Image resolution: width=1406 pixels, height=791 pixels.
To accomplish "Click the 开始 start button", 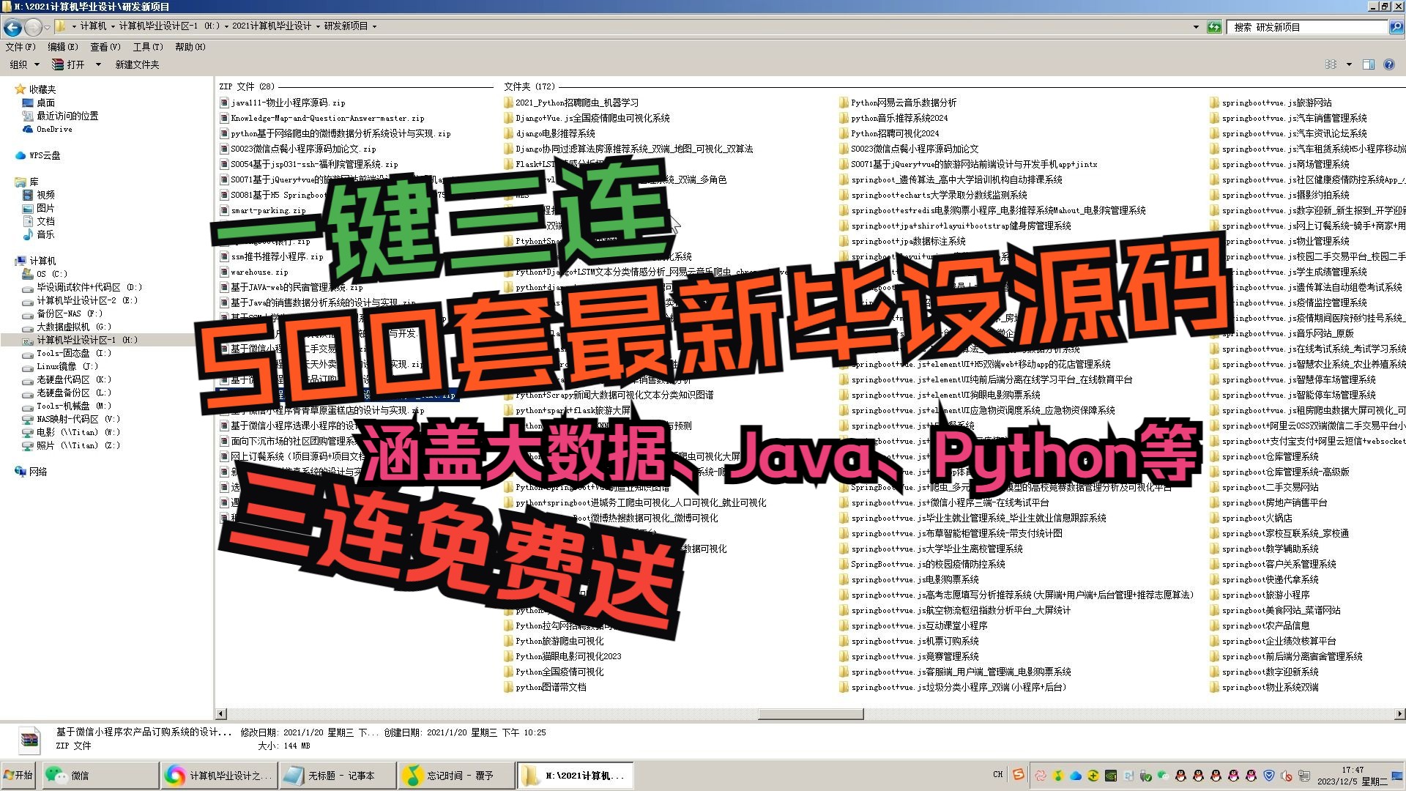I will coord(19,775).
